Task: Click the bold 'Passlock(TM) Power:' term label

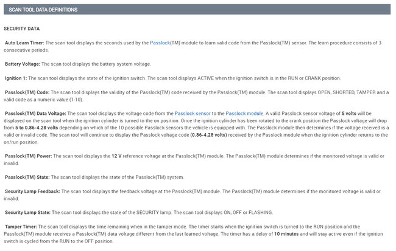Action: tap(29, 156)
